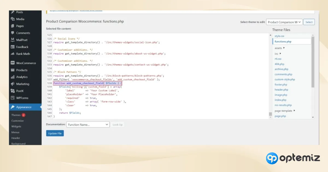Open archive.php in Theme Files

pyautogui.click(x=281, y=69)
